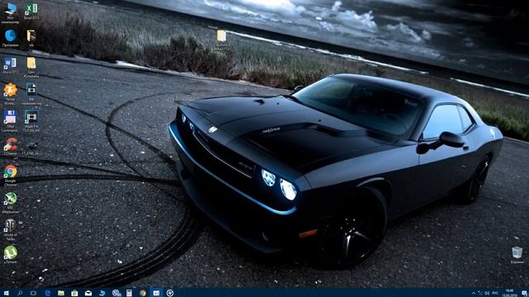The height and width of the screenshot is (297, 529).
Task: Open the volume control in system tray
Action: click(x=487, y=294)
